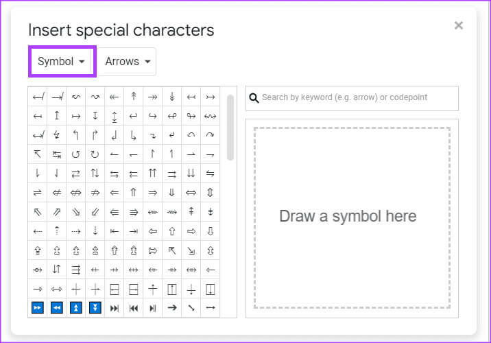The image size is (491, 343).
Task: Click the search by keyword or codepoint field
Action: pyautogui.click(x=352, y=98)
